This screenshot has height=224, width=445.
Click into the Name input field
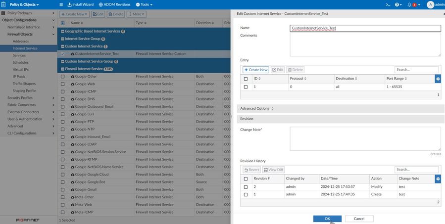[x=365, y=28]
